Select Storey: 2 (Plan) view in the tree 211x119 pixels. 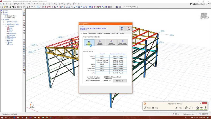11,16
